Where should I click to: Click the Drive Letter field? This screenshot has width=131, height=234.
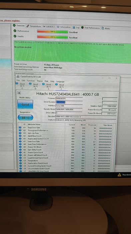[69, 113]
